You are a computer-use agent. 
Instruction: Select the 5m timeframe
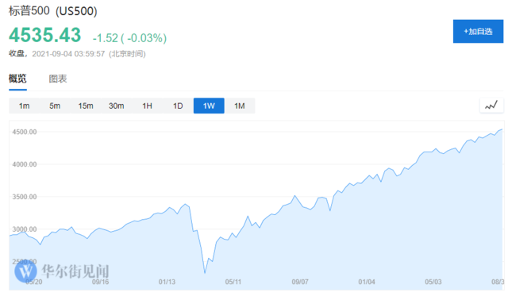(55, 106)
